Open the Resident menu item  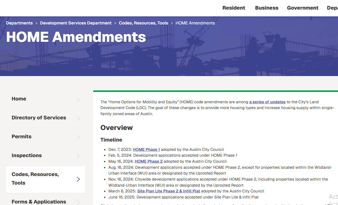coord(233,8)
